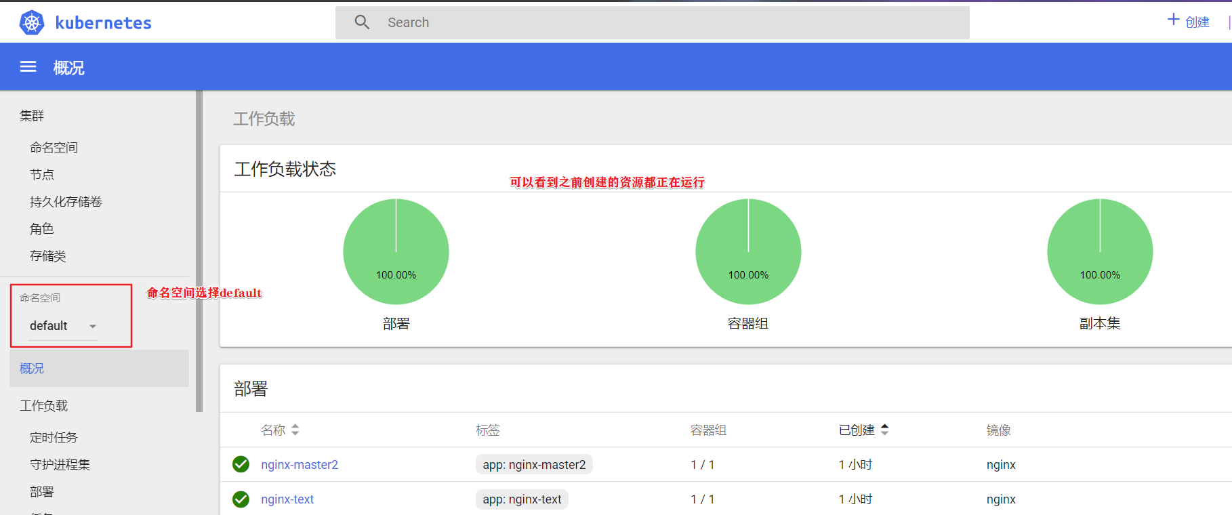Screen dimensions: 1232x515
Task: Select 角色 in the sidebar
Action: 42,229
